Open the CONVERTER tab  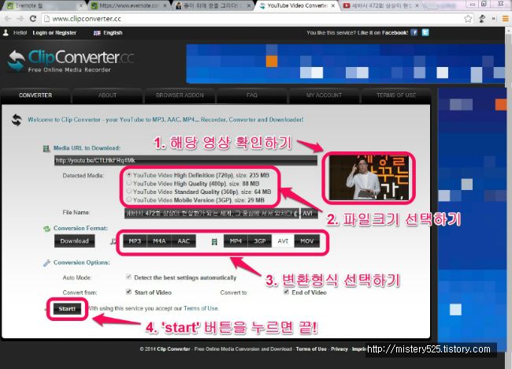point(35,95)
